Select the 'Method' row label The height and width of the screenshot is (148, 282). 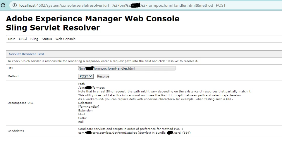13,76
